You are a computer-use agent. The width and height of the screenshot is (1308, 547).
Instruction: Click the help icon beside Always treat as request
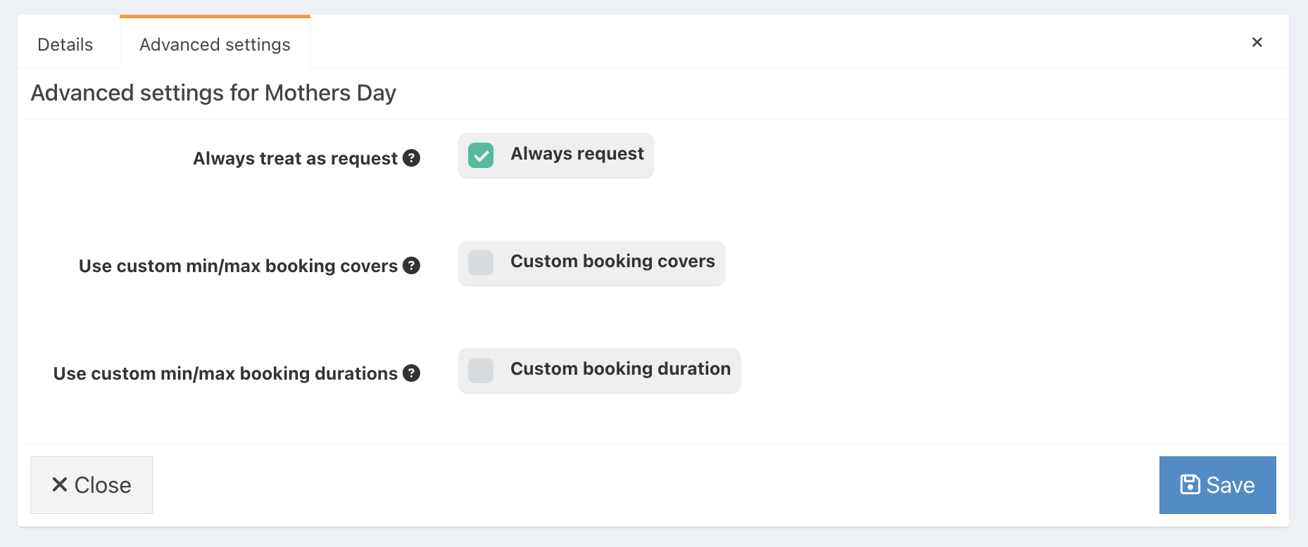coord(413,158)
